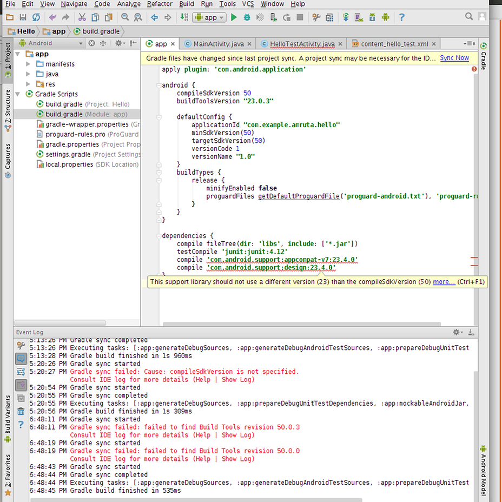This screenshot has width=502, height=502.
Task: Start debugging with the bug icon
Action: click(247, 17)
